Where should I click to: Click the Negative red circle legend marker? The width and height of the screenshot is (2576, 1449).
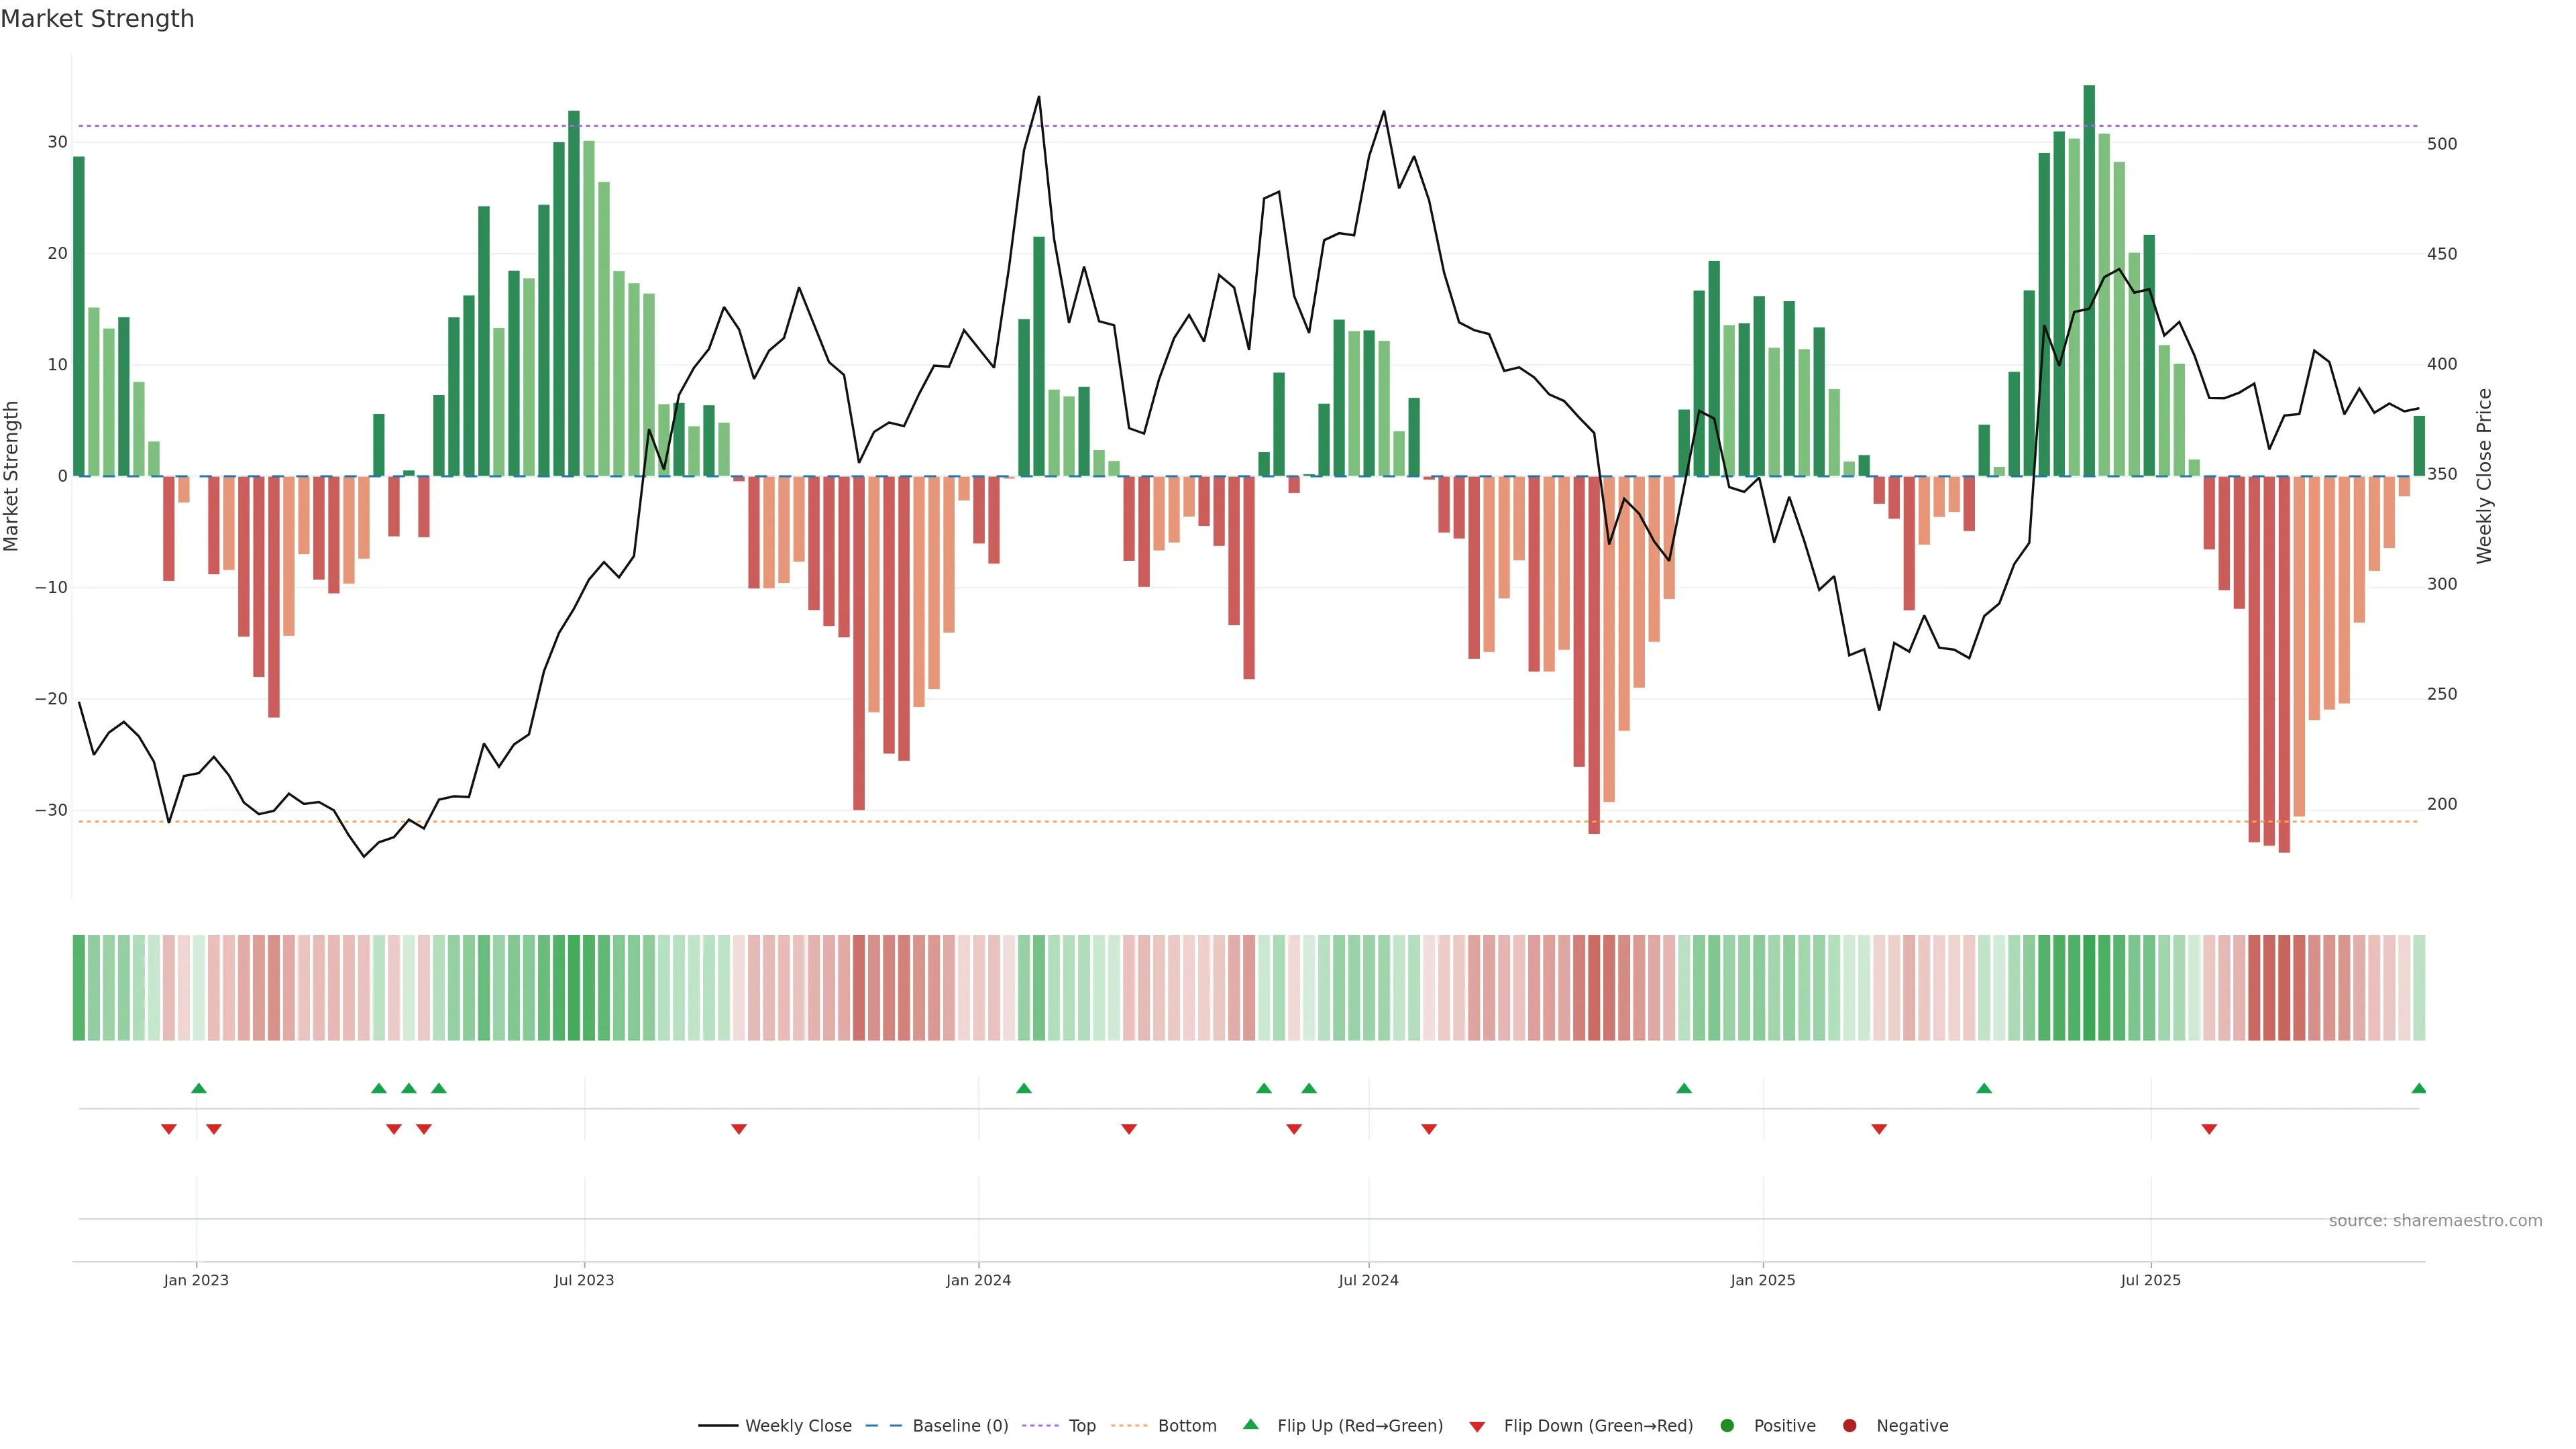[x=1849, y=1426]
